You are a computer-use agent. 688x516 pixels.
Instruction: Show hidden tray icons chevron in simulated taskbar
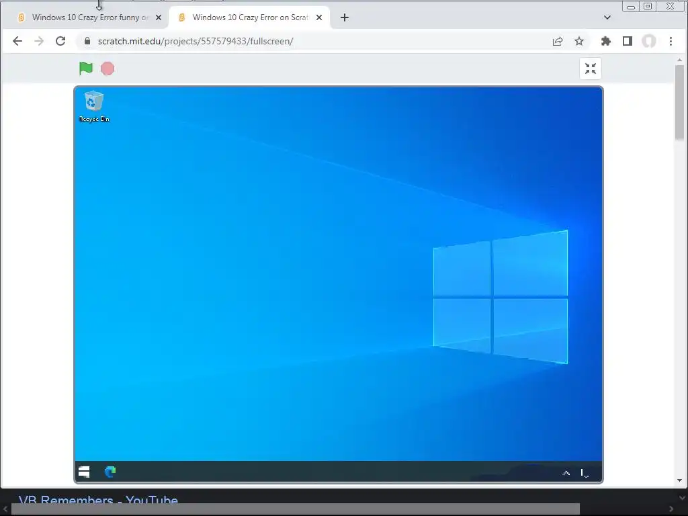tap(566, 472)
